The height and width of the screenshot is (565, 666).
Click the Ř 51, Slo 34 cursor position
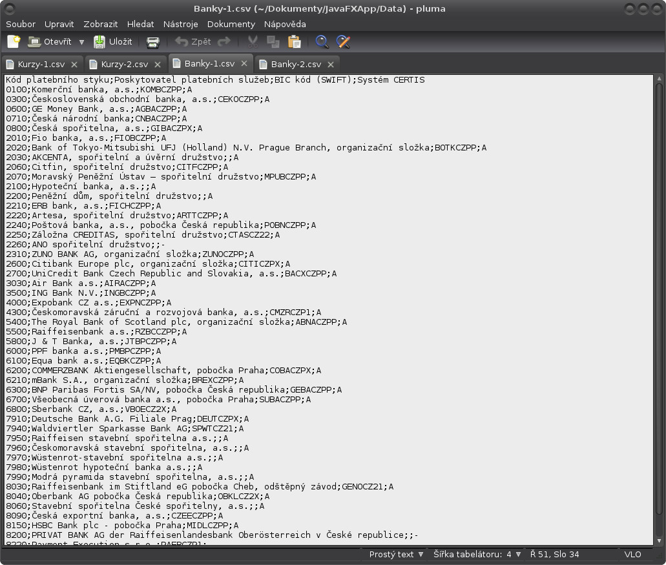pyautogui.click(x=554, y=555)
